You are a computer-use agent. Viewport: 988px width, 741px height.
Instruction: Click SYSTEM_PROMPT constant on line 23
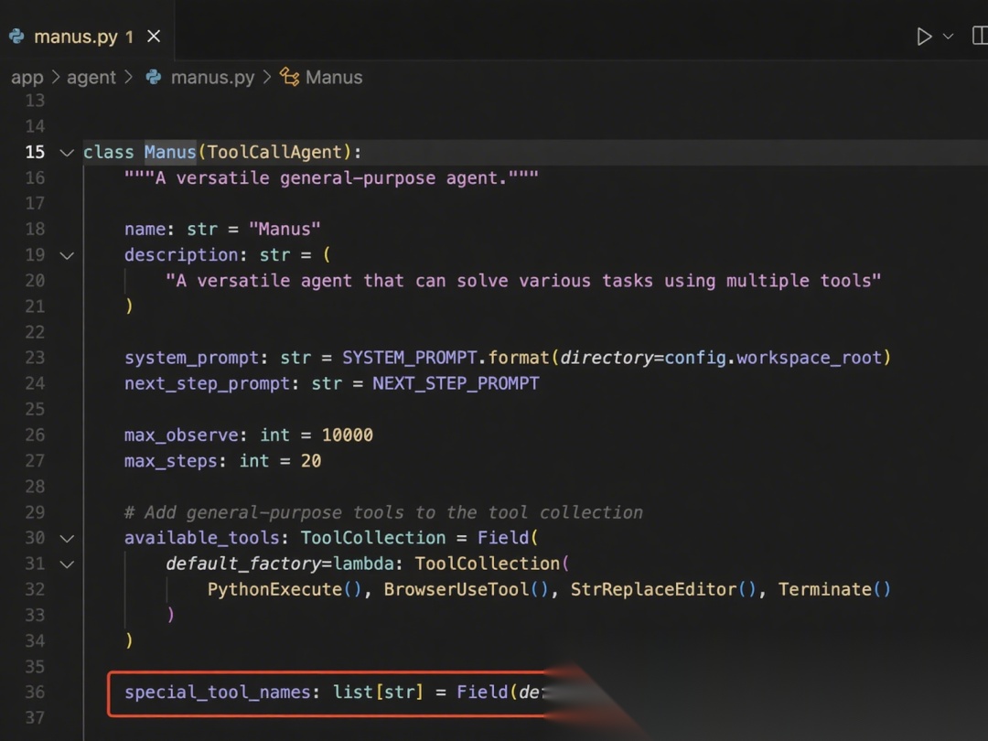[410, 358]
